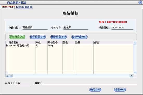Screen dimensions: 143x95
Task: Select the row marker arrow for W1-100
Action: (7, 46)
